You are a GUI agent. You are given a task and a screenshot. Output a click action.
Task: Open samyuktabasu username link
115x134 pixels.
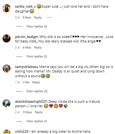click(x=26, y=67)
